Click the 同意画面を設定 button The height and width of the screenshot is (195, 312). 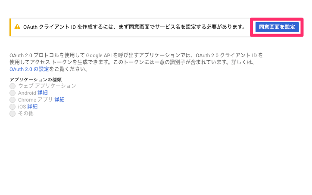277,27
